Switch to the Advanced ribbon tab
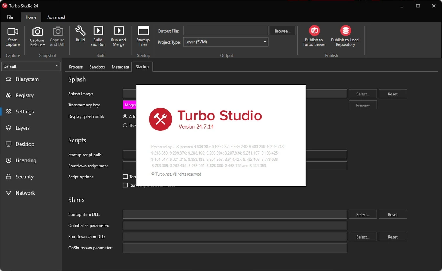 point(56,17)
